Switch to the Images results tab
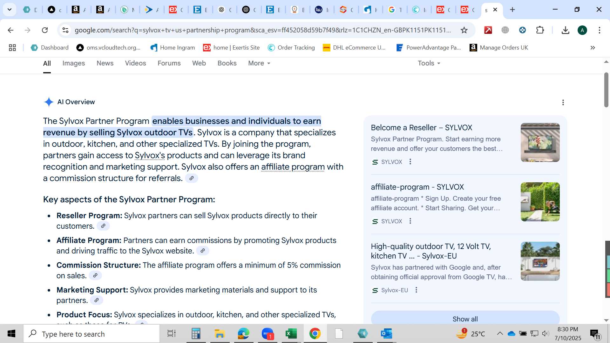This screenshot has width=610, height=343. click(74, 64)
